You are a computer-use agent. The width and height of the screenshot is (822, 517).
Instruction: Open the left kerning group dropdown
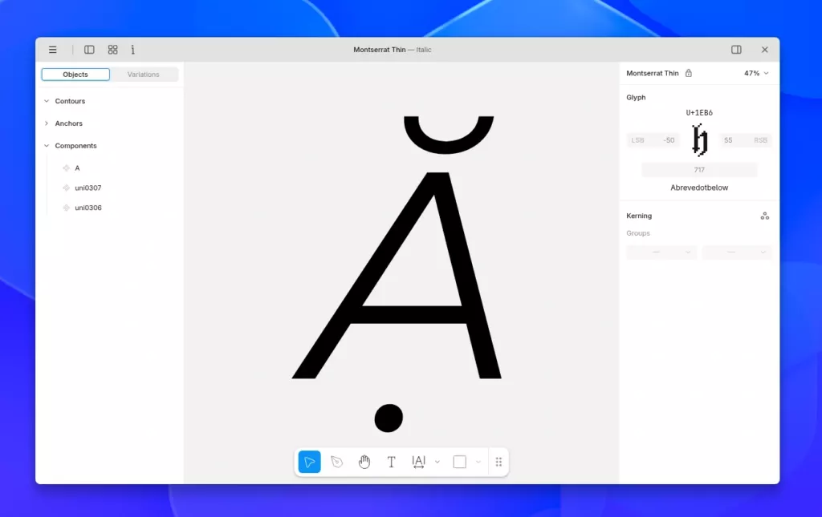click(661, 252)
